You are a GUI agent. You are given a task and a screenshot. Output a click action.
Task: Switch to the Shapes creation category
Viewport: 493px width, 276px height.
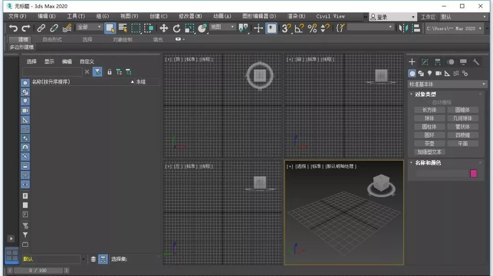[421, 73]
